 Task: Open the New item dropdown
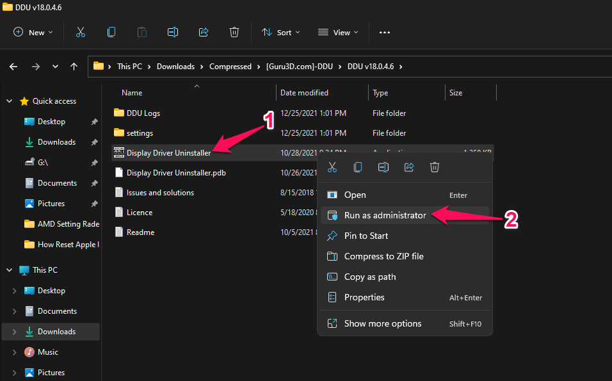(33, 33)
